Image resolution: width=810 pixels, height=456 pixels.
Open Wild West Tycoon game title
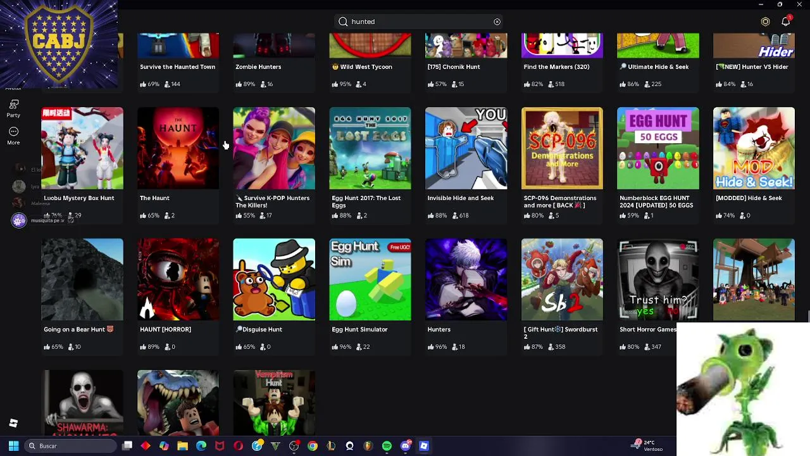[362, 66]
